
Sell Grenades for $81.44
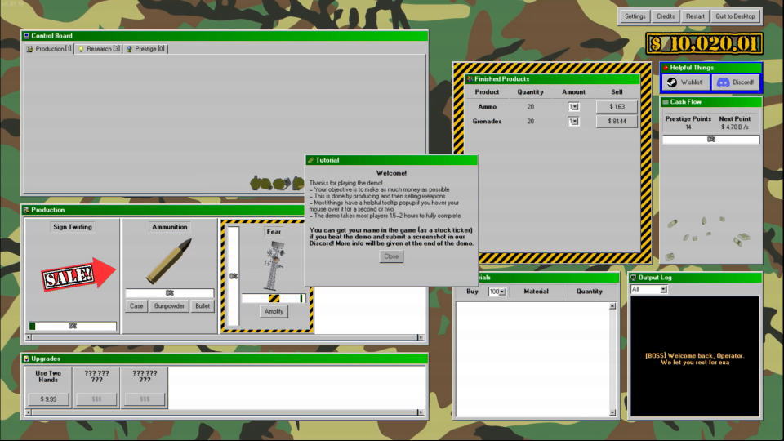coord(617,122)
